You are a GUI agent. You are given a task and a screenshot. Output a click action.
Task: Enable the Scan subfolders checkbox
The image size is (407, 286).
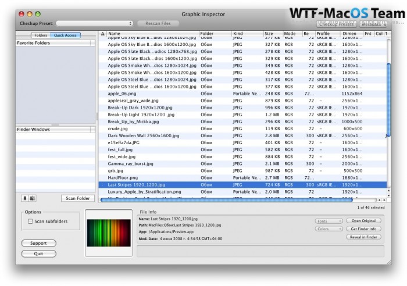[30, 221]
